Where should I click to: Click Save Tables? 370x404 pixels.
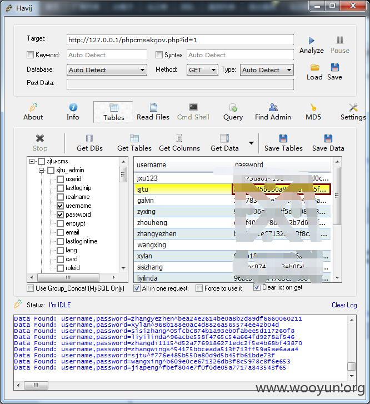pos(283,143)
